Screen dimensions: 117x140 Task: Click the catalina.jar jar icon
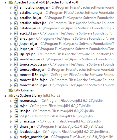tap(16, 28)
